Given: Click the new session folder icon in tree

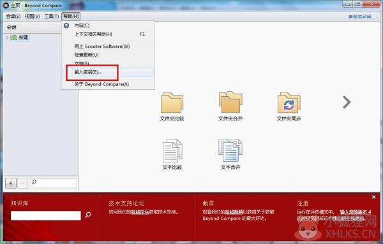Looking at the screenshot, I should click(14, 38).
